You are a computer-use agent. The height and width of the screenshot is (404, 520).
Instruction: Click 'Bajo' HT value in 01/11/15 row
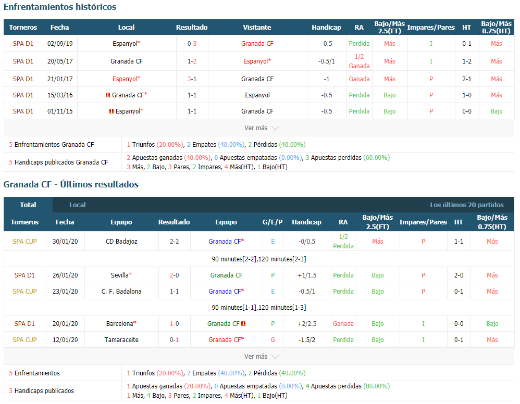pos(497,111)
